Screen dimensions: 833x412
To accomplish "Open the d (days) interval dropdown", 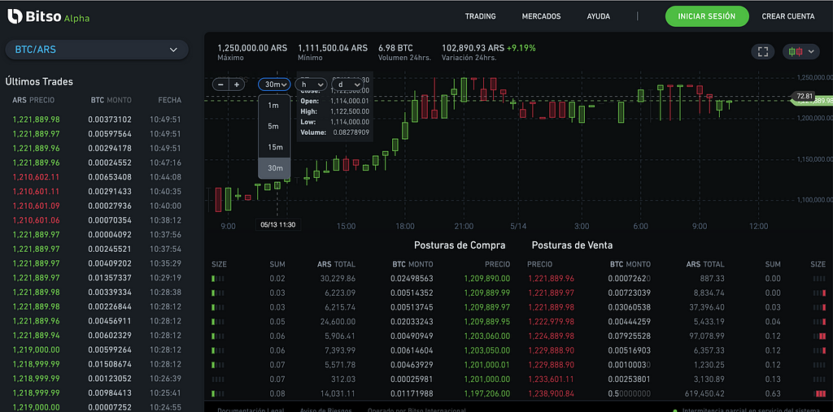I will [347, 85].
